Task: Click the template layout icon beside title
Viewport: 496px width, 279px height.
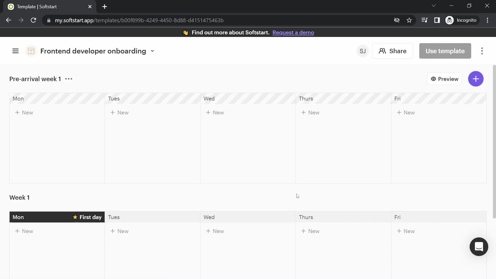Action: pos(31,51)
